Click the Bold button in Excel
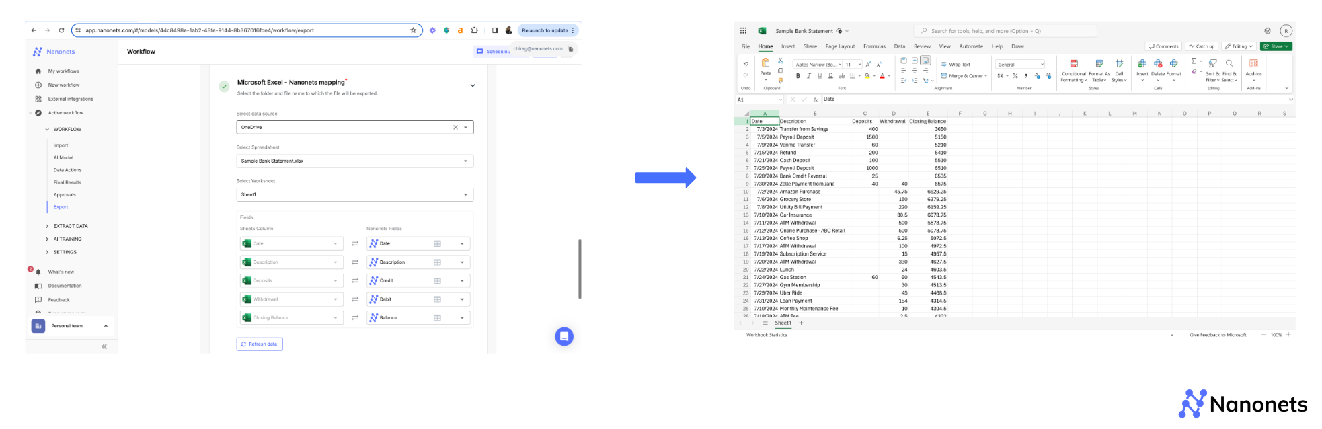 (x=798, y=76)
